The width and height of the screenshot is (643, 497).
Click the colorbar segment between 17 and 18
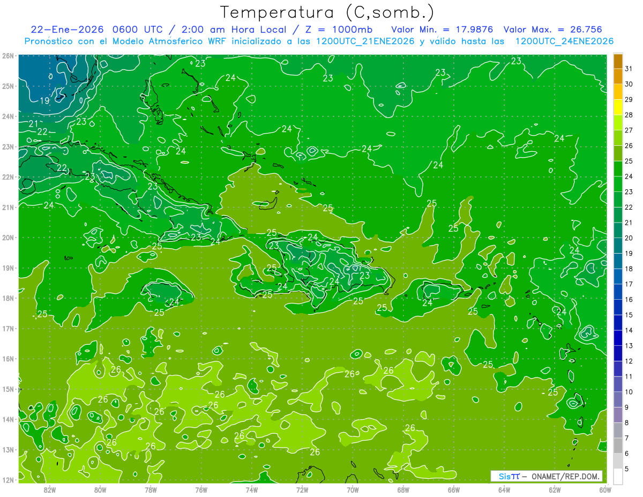618,276
